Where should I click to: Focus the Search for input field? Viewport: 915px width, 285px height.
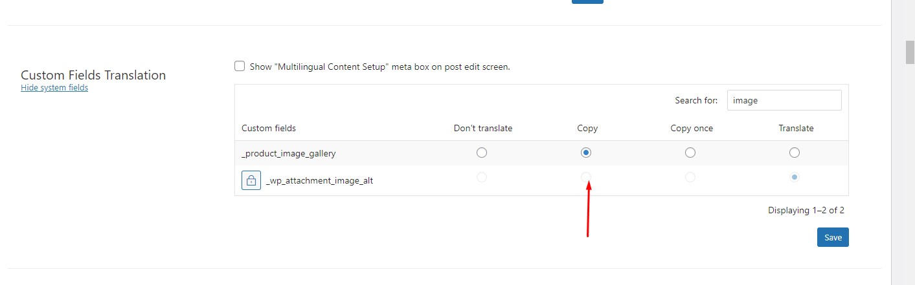point(784,100)
